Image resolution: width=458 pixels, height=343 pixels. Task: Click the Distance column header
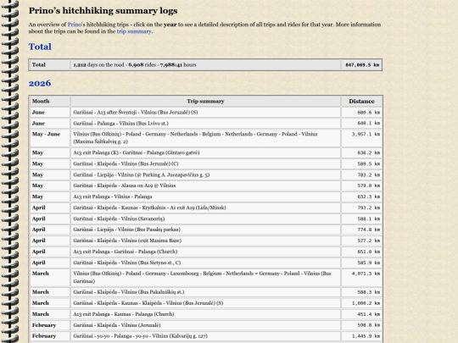tap(361, 102)
